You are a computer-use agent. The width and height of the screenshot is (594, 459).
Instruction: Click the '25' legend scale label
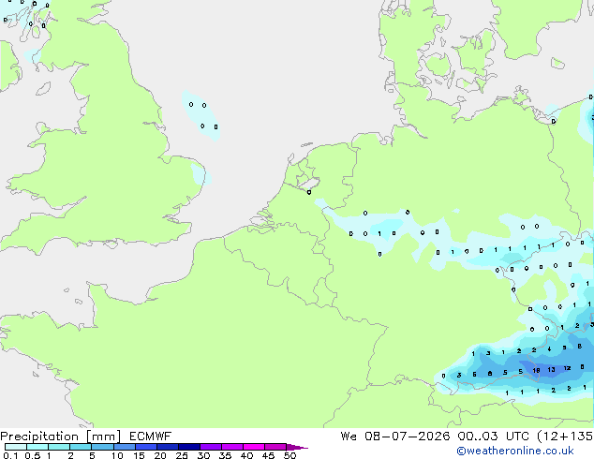pos(182,455)
